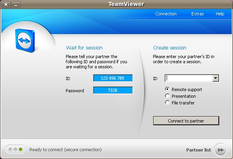
Task: Click the Create session heading
Action: point(170,48)
